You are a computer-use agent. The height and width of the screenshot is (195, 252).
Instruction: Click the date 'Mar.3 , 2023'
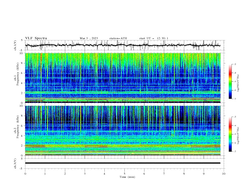[89, 38]
